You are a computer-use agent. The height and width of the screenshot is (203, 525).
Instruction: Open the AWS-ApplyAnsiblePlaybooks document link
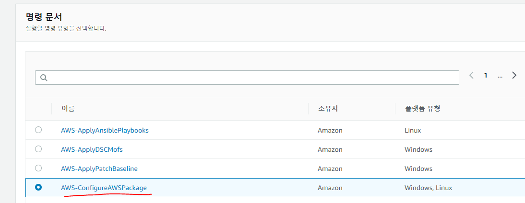105,130
